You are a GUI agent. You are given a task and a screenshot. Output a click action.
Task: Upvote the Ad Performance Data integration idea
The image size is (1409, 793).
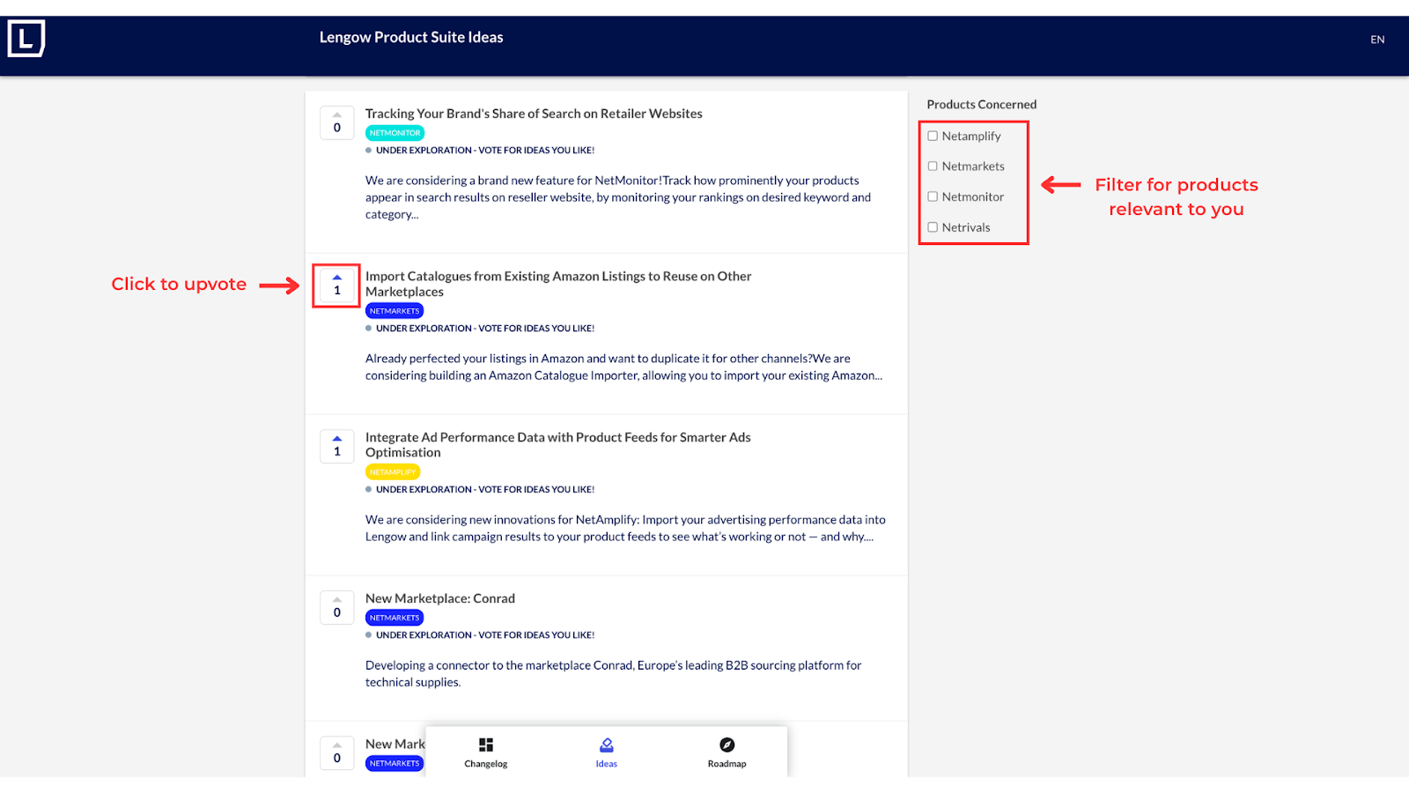pos(336,446)
